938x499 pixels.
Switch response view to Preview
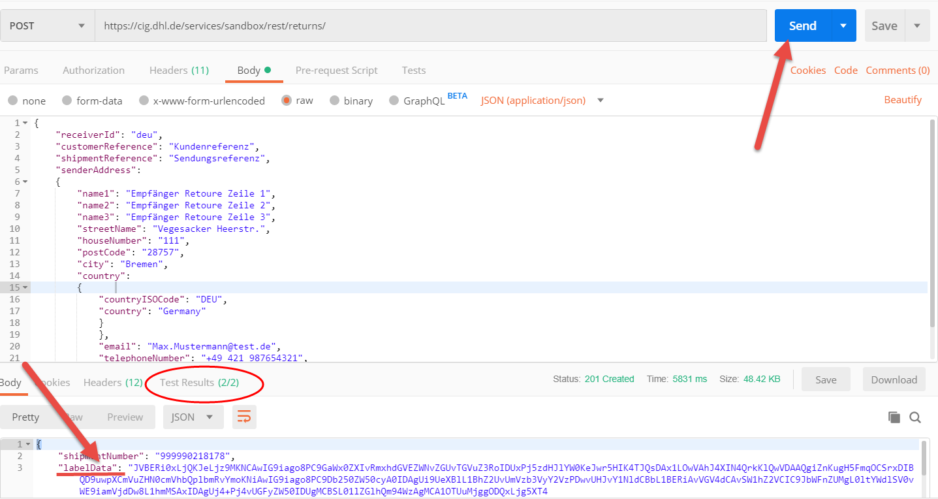[125, 417]
